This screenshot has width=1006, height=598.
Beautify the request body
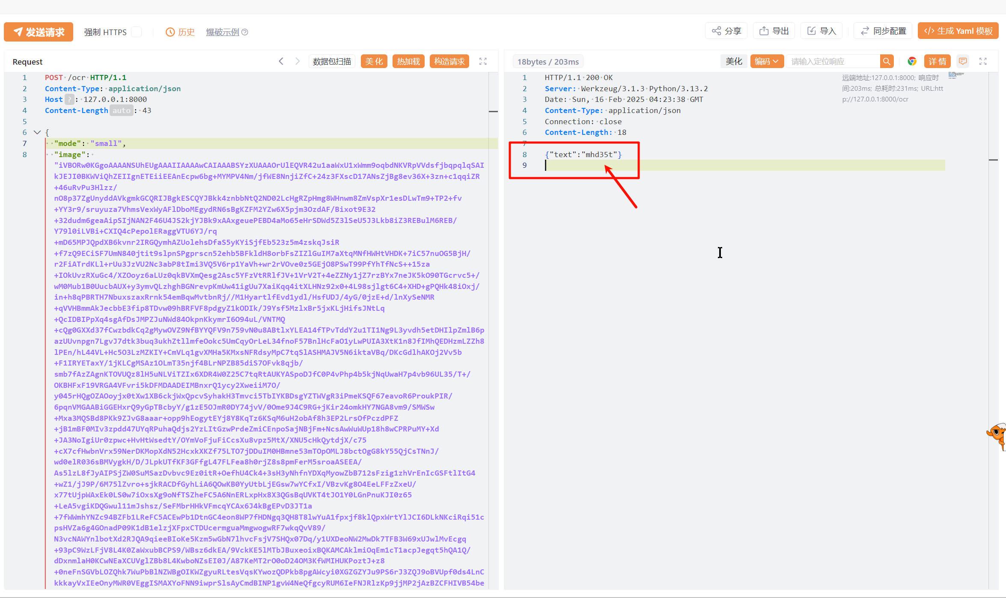(374, 61)
